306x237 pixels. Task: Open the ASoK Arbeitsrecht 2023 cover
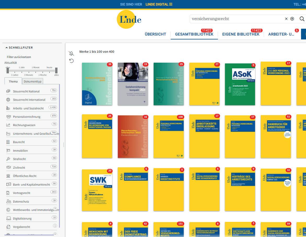tap(240, 84)
